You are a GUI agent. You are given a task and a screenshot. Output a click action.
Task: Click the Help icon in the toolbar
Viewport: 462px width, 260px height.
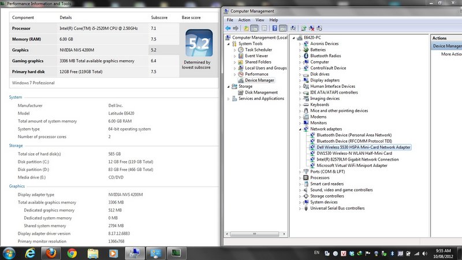pyautogui.click(x=274, y=28)
